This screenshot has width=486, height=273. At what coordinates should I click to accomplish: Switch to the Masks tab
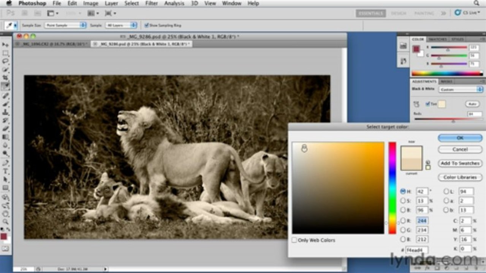(446, 82)
